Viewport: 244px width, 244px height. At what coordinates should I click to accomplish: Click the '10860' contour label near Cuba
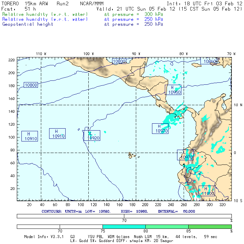point(209,61)
